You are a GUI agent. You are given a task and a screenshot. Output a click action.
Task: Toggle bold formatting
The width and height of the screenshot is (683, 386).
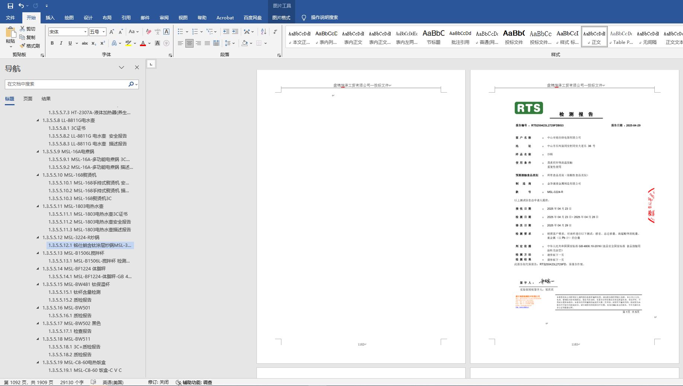click(x=52, y=43)
